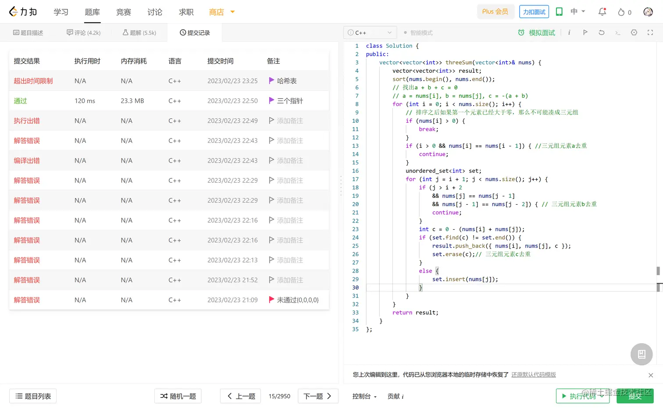Open the user avatar menu
The width and height of the screenshot is (663, 408).
click(648, 12)
